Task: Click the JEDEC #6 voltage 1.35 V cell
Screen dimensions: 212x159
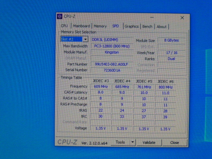Action: (165, 129)
